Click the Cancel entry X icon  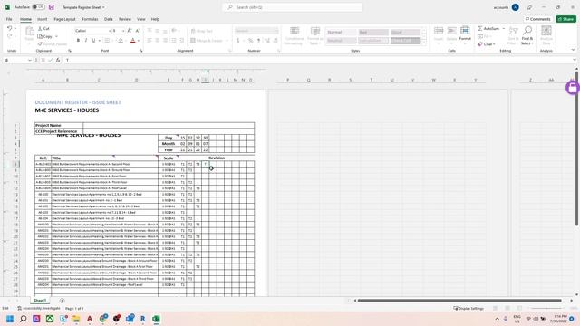click(x=43, y=60)
